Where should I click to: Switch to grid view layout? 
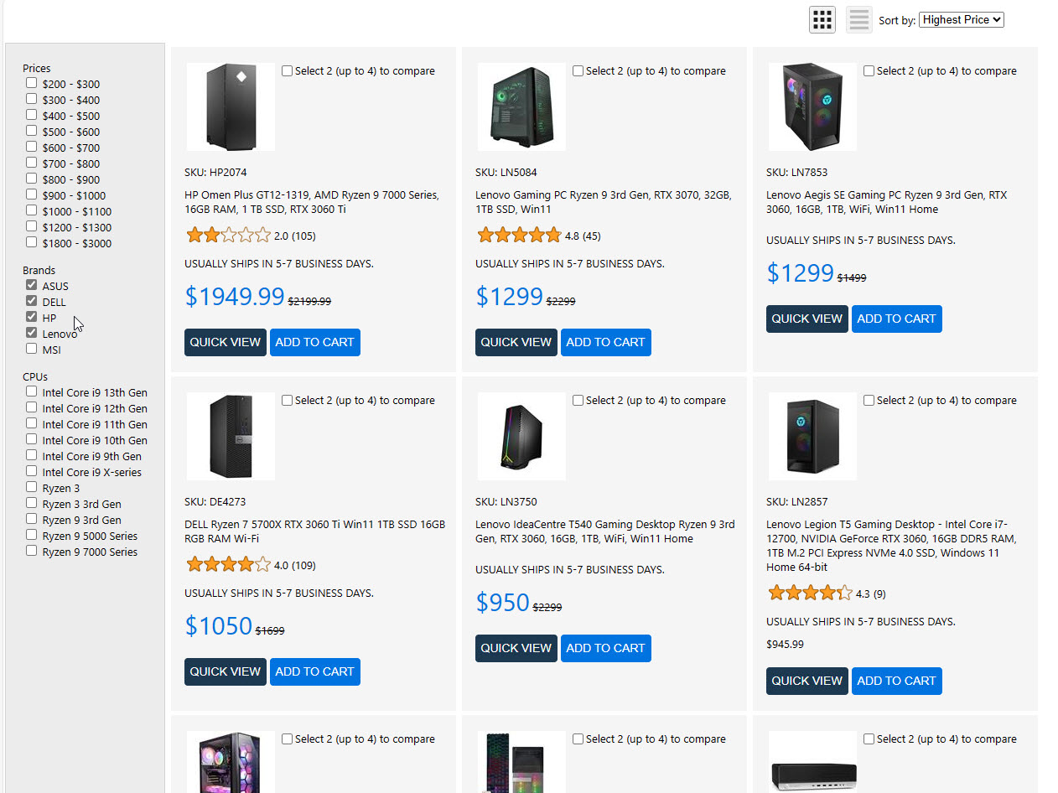click(822, 19)
